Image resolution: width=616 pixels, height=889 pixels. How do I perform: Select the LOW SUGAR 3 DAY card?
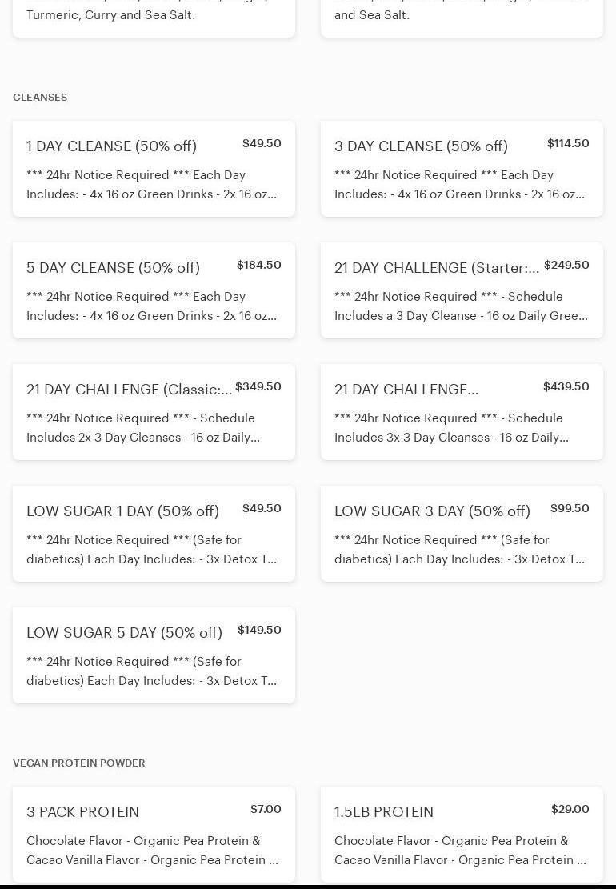click(x=462, y=534)
